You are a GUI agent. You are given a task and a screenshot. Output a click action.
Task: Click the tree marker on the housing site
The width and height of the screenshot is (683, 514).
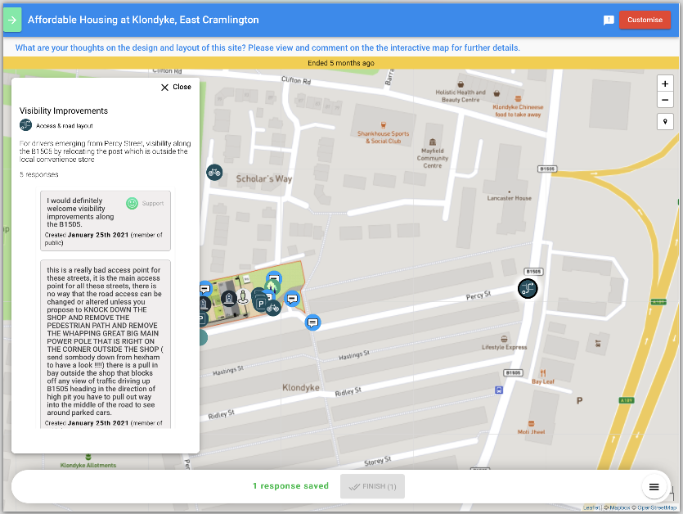click(272, 286)
